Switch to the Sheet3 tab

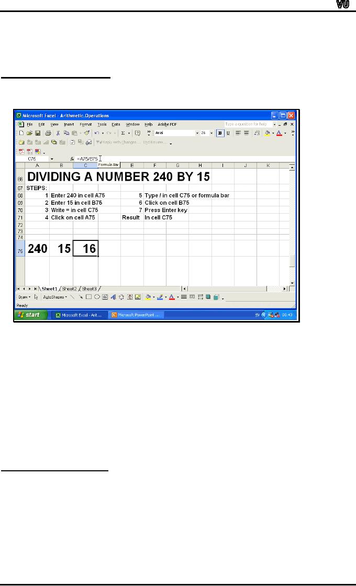coord(89,289)
